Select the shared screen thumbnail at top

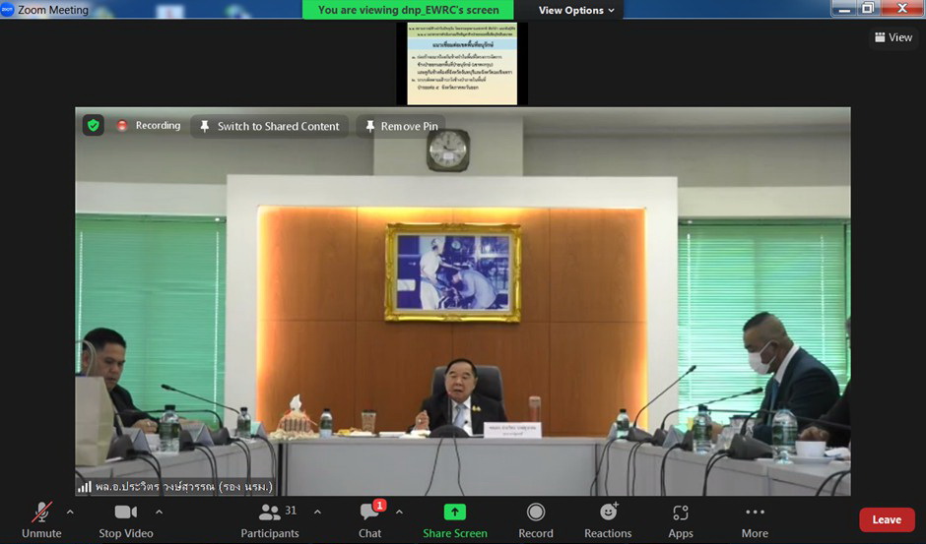pyautogui.click(x=462, y=64)
